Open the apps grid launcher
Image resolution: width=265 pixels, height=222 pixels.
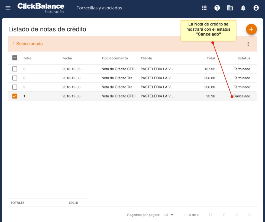point(204,8)
